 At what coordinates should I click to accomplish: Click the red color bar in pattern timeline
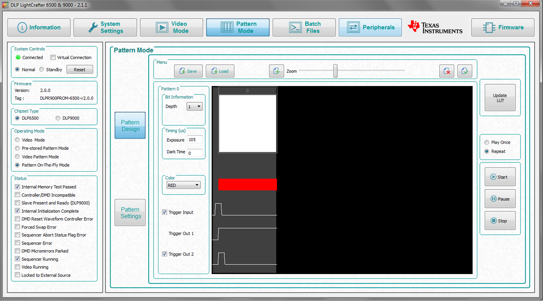click(248, 184)
